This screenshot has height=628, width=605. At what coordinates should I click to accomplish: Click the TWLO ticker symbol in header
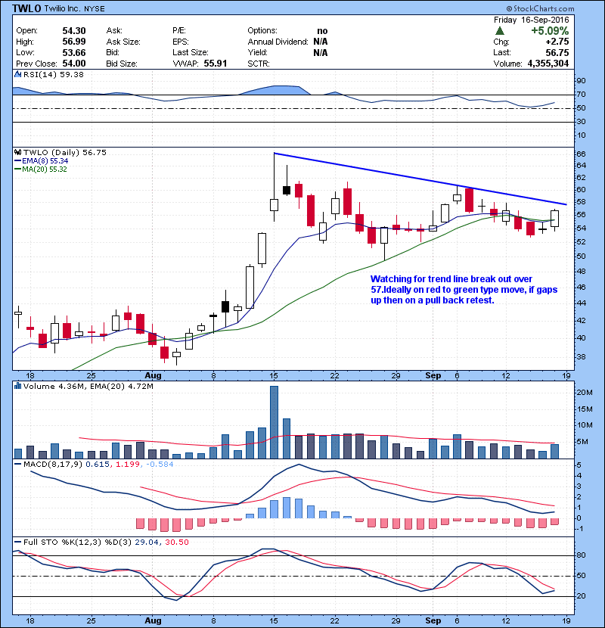pos(26,8)
